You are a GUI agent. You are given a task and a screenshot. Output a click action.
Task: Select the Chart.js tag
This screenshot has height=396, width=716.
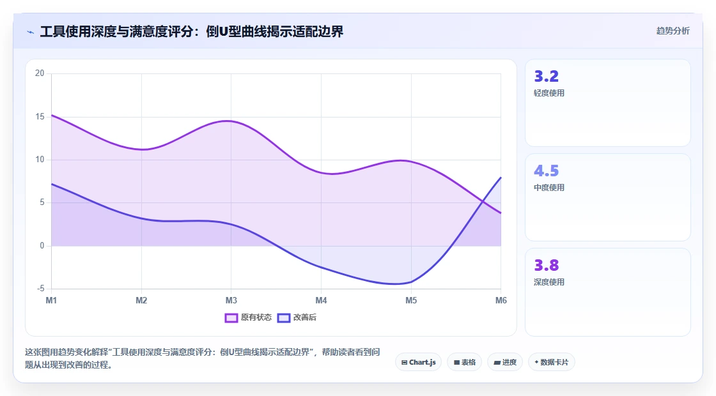tap(418, 362)
